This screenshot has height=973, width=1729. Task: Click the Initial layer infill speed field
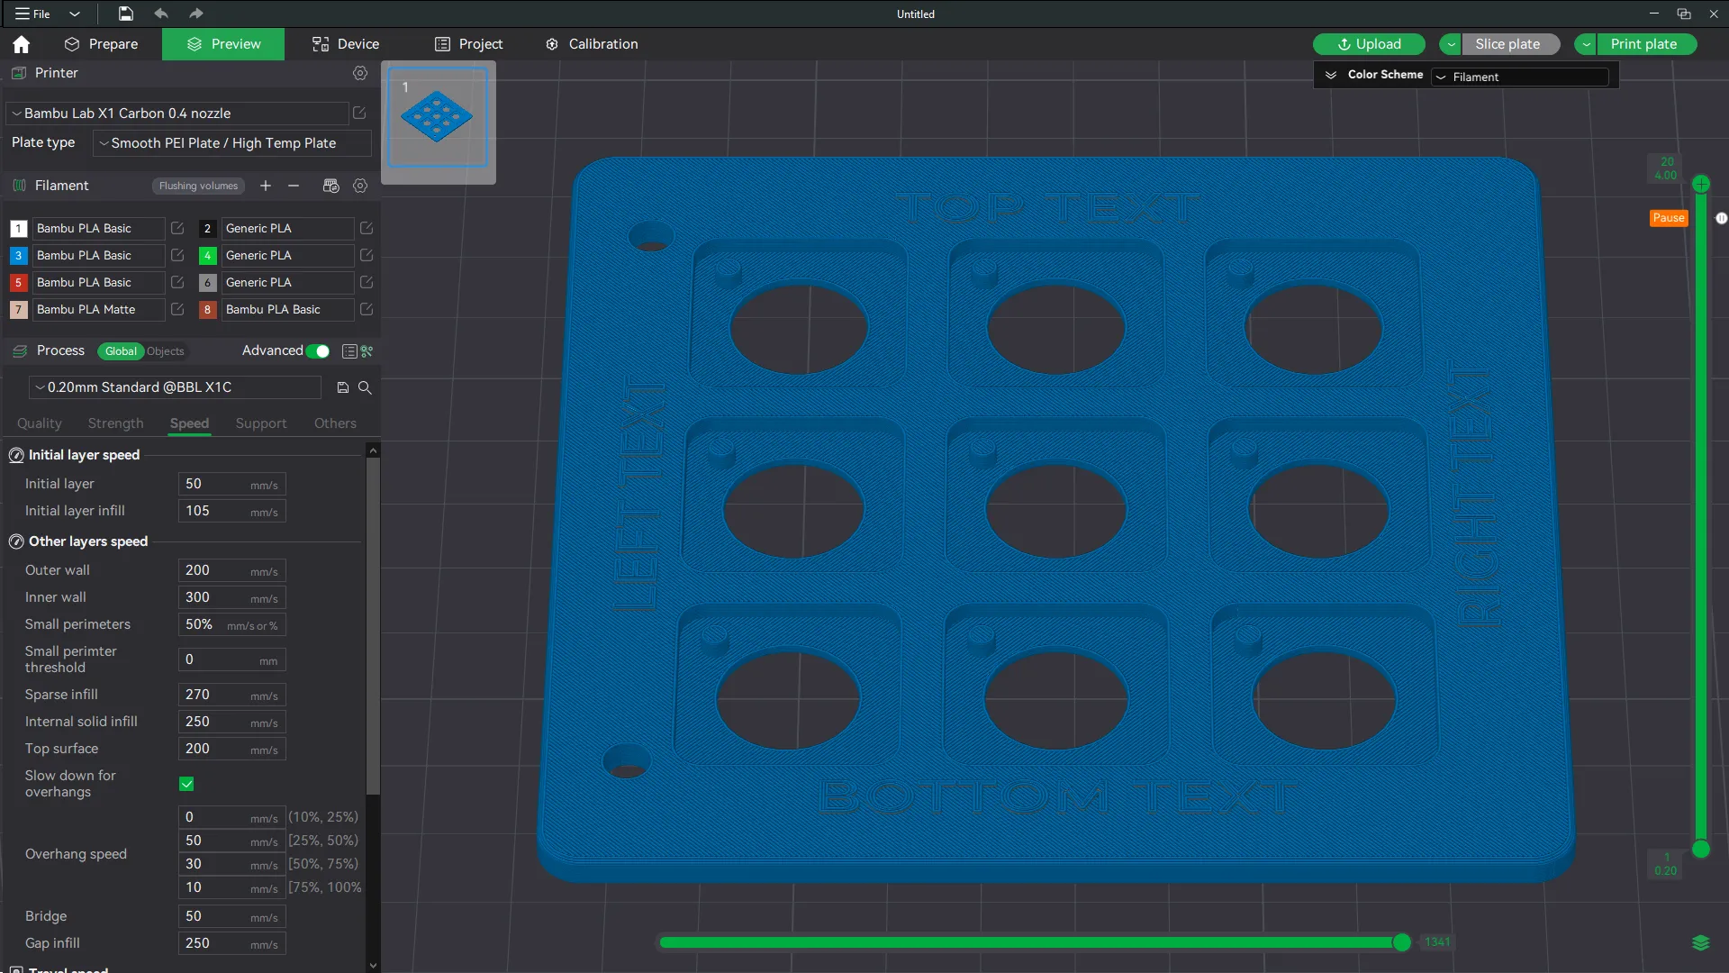(231, 511)
